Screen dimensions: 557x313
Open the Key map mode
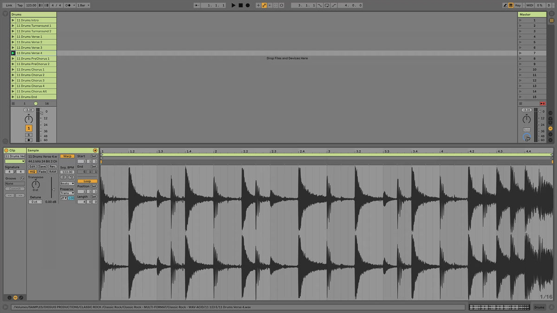coord(518,5)
